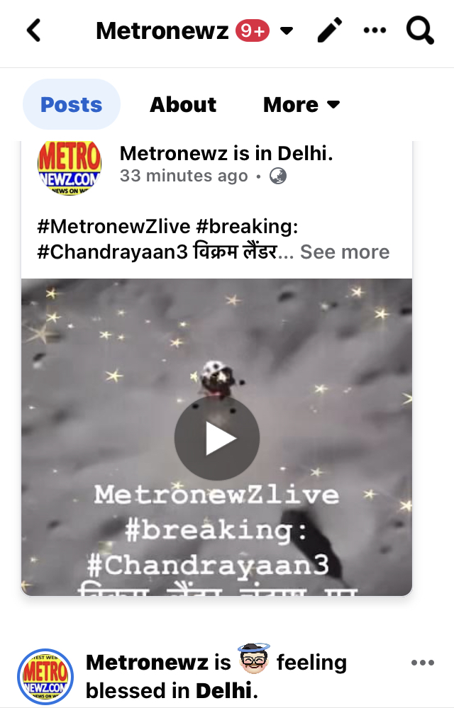Screen dimensions: 454x708
Task: Tap the pencil edit icon
Action: (x=330, y=30)
